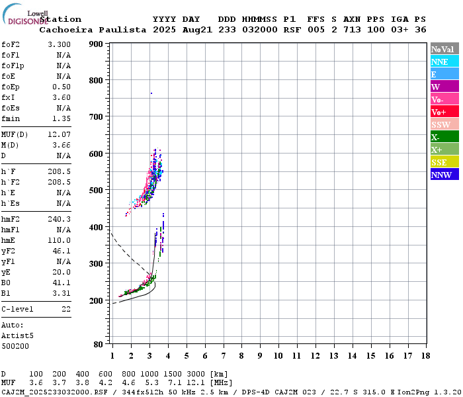Viewport: 463px width, 397px height.
Task: Select the Vo- pink legend swatch
Action: 444,99
